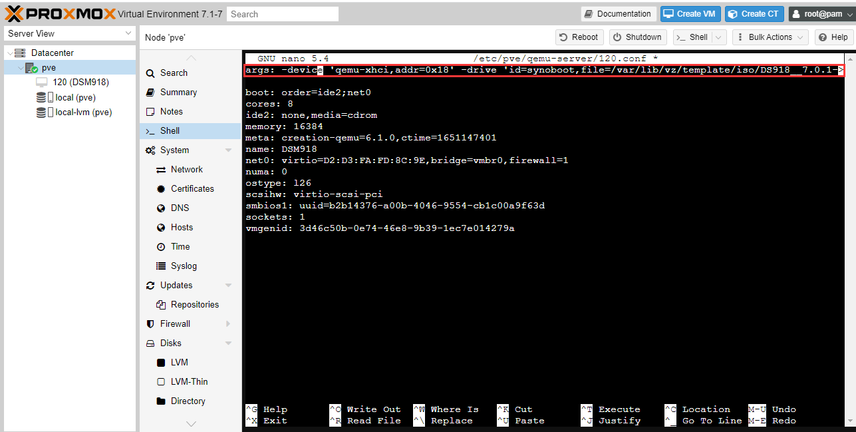This screenshot has height=432, width=856.
Task: Select local (pve) storage in tree
Action: (76, 97)
